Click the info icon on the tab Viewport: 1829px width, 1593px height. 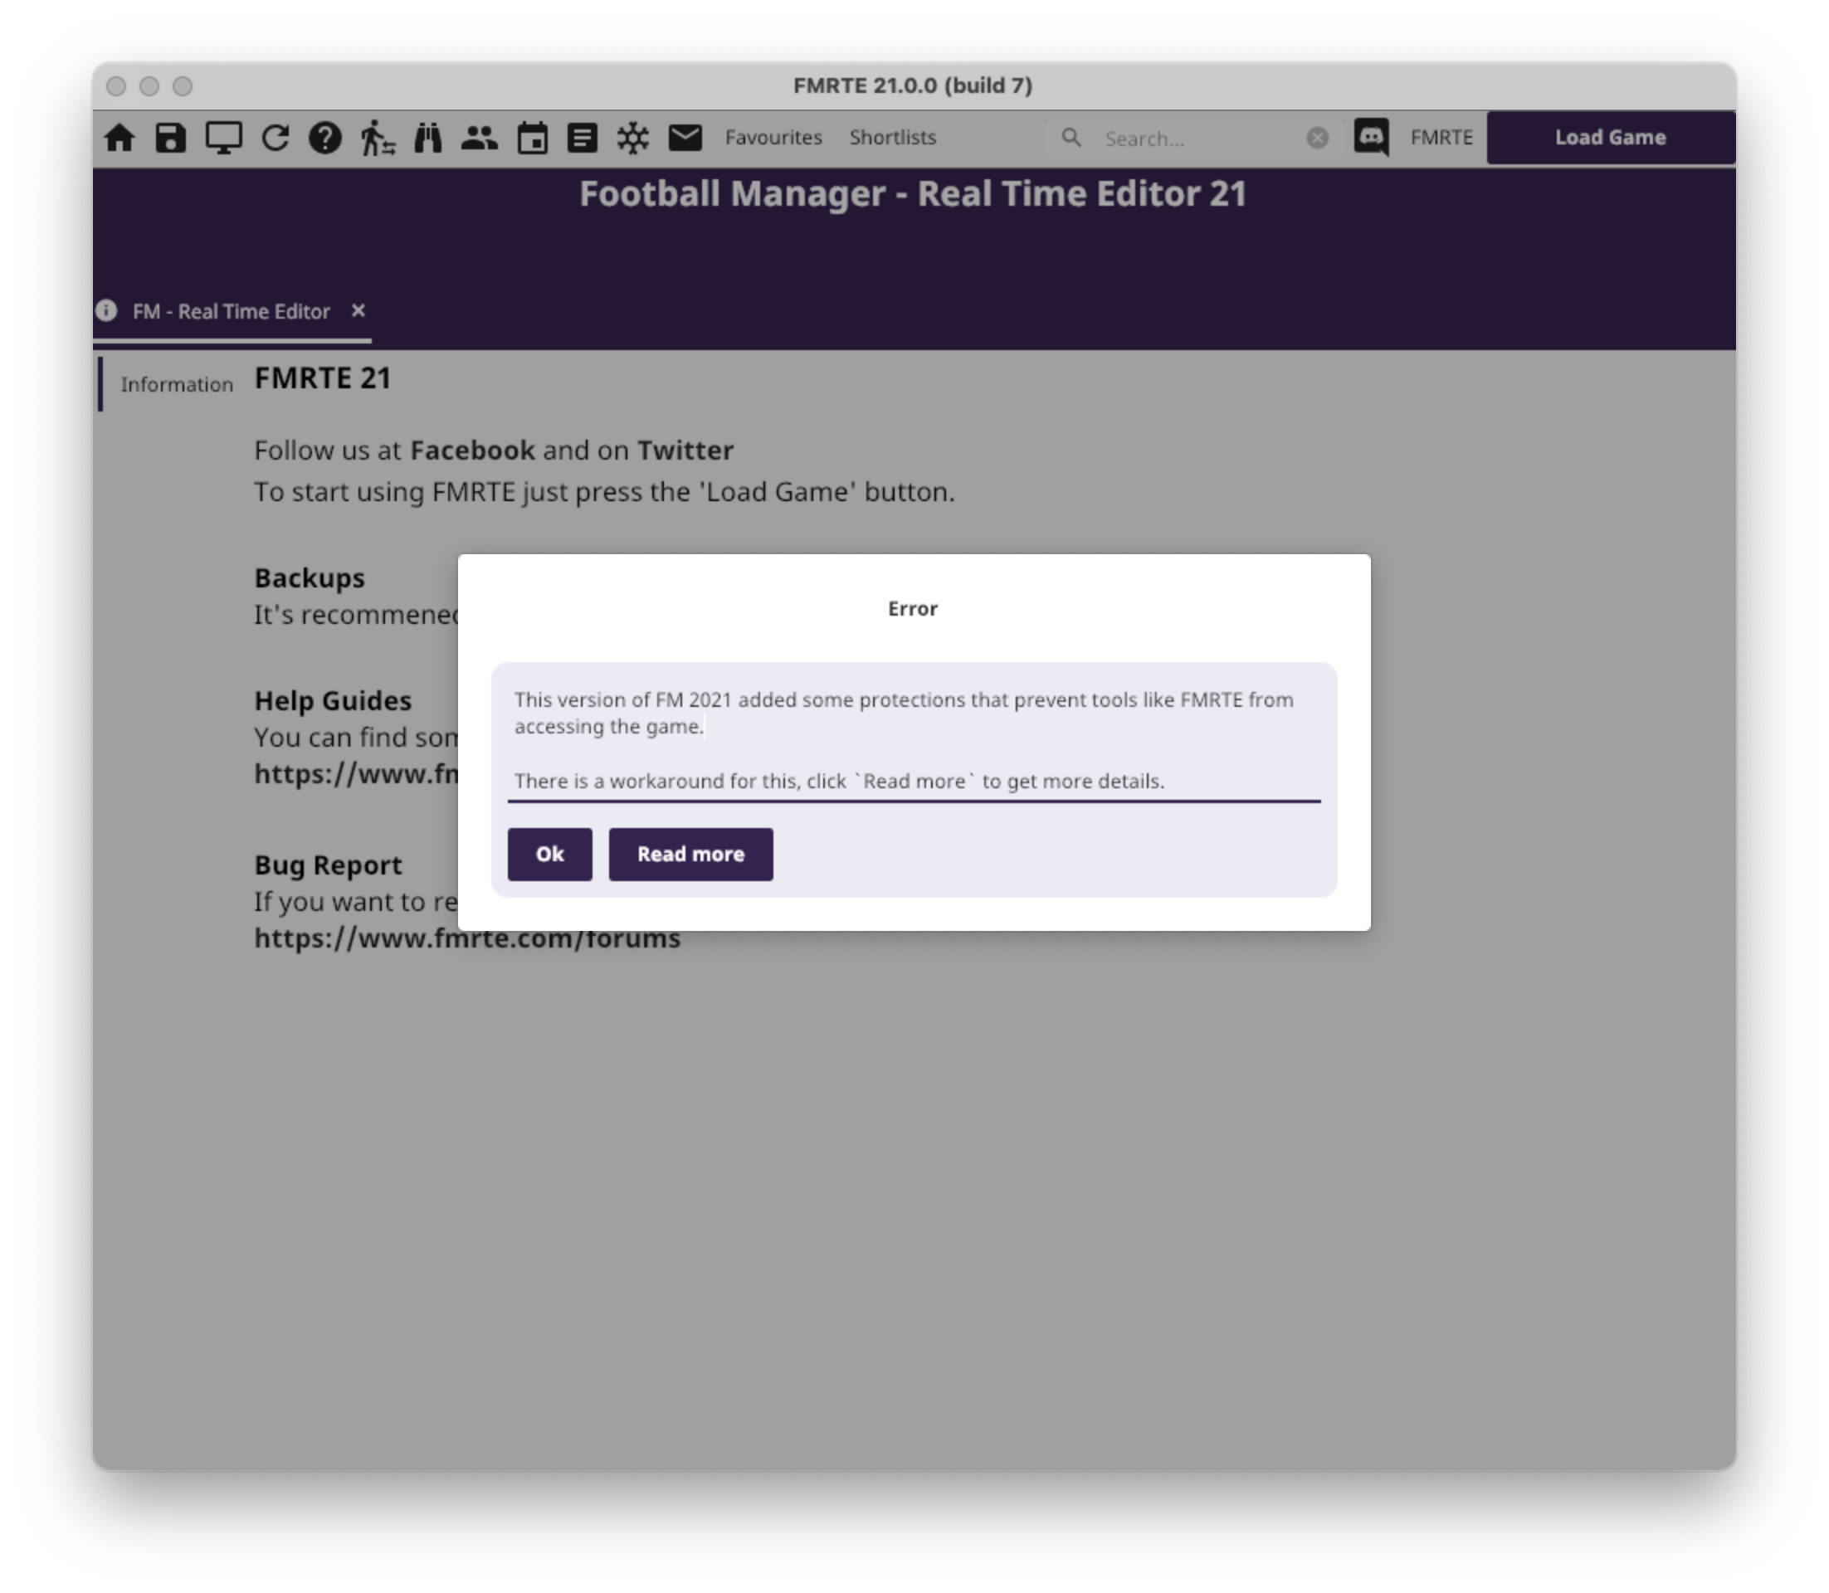point(106,311)
